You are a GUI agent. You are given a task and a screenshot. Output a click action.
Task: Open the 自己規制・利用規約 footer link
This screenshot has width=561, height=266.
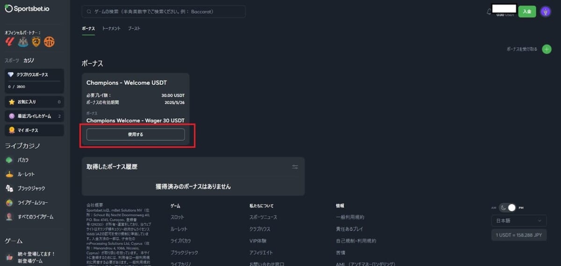pyautogui.click(x=356, y=241)
